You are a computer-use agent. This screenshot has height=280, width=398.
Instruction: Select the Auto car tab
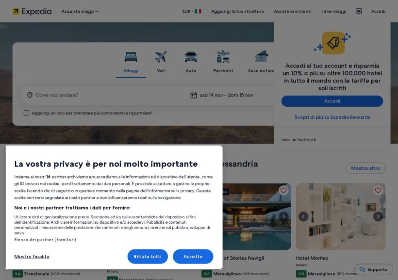191,63
